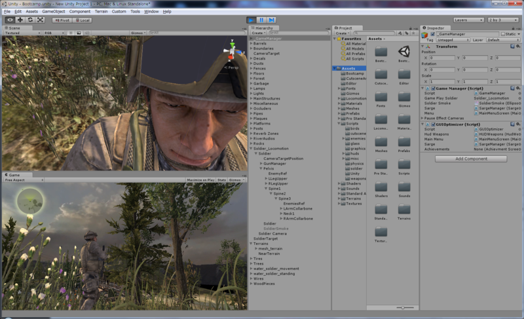Click Save Search star icon in Project panel
524x319 pixels.
tap(413, 33)
